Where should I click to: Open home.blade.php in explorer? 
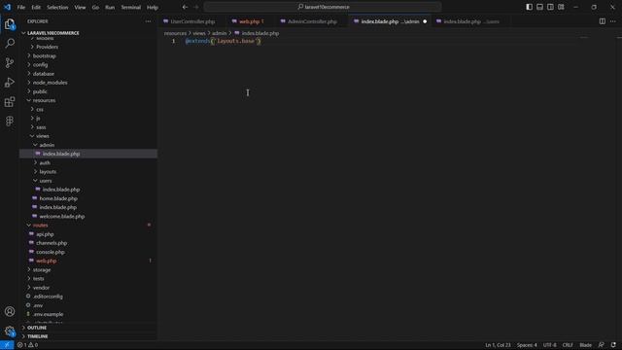(58, 198)
